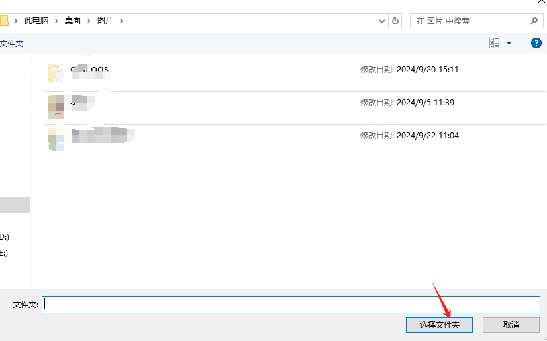Open the blue help question mark icon

536,43
